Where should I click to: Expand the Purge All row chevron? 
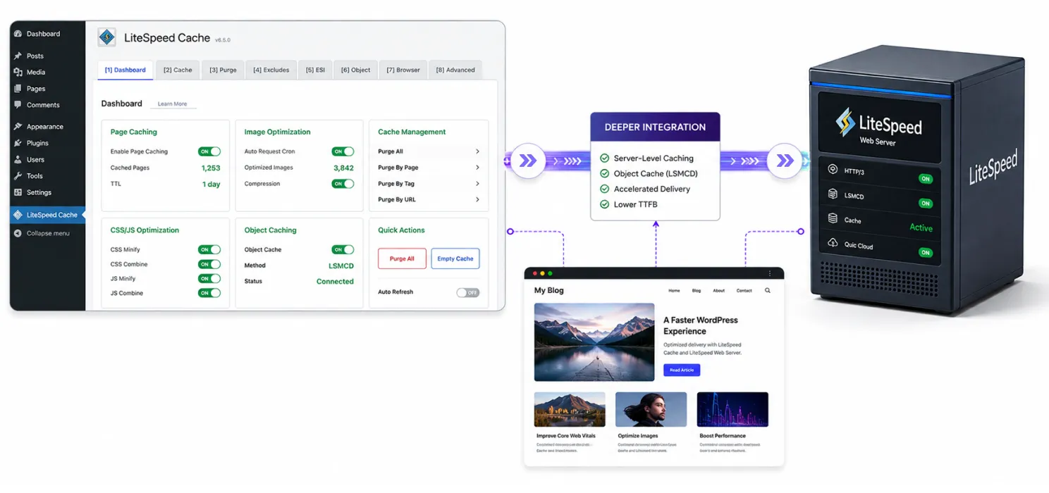point(477,151)
